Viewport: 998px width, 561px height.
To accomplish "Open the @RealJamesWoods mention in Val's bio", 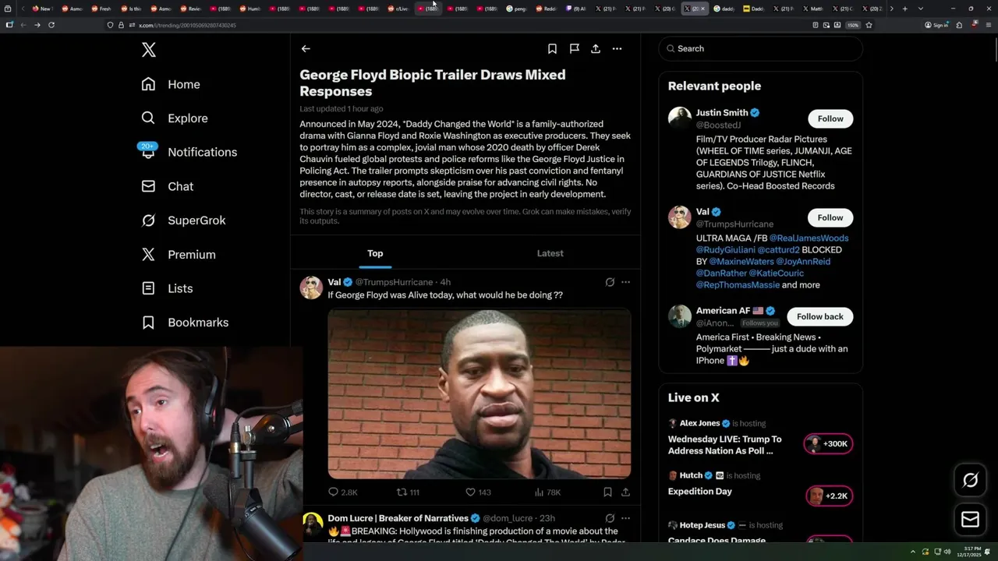I will point(809,238).
